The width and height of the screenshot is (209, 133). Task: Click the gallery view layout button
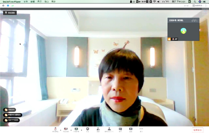[198, 6]
